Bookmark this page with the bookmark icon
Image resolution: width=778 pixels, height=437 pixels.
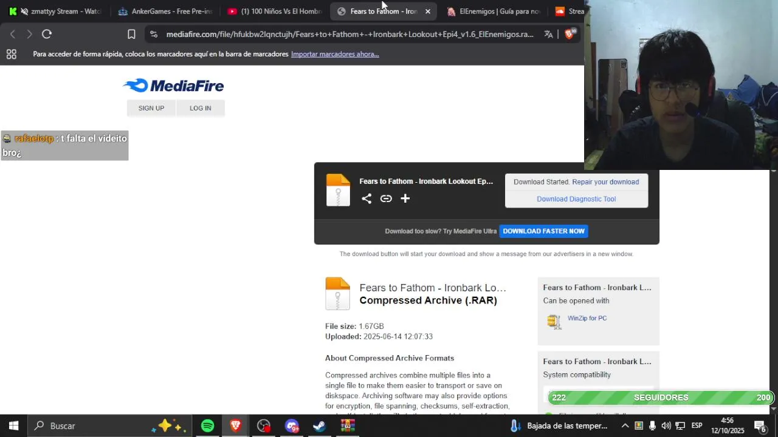(x=131, y=34)
